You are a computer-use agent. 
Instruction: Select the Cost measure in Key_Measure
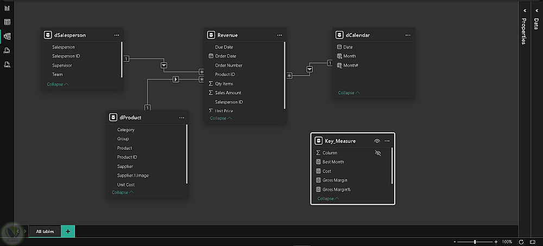click(x=327, y=171)
